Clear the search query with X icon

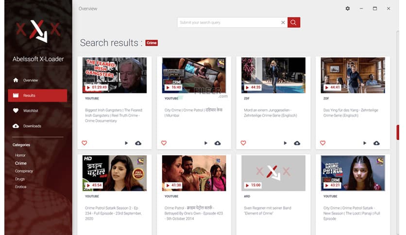(x=283, y=22)
